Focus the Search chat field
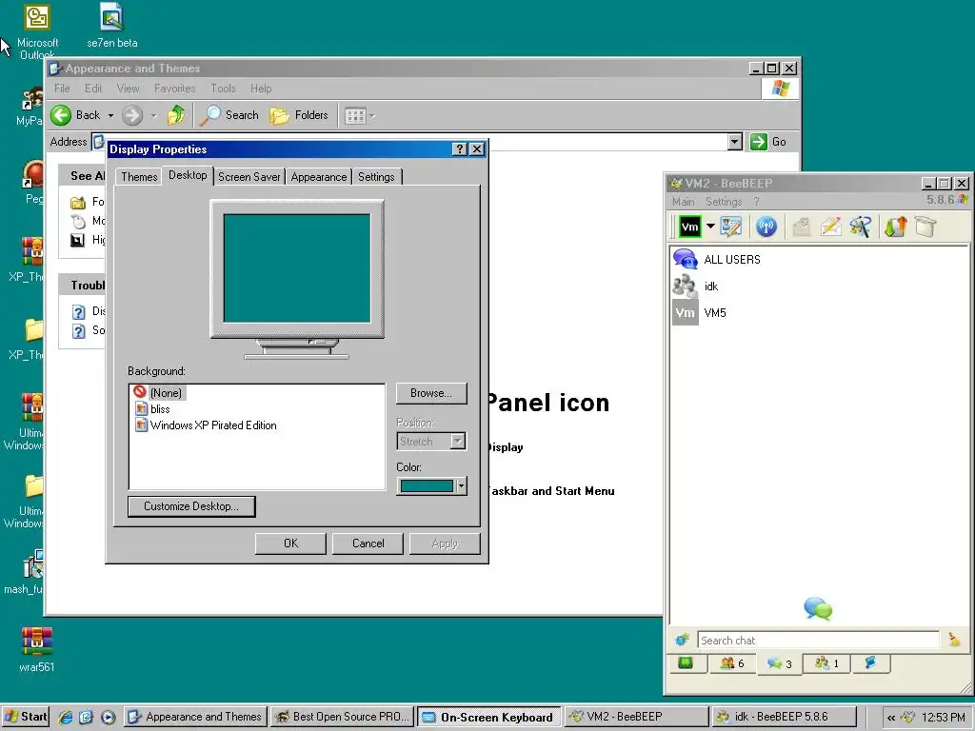Viewport: 975px width, 731px height. point(818,641)
